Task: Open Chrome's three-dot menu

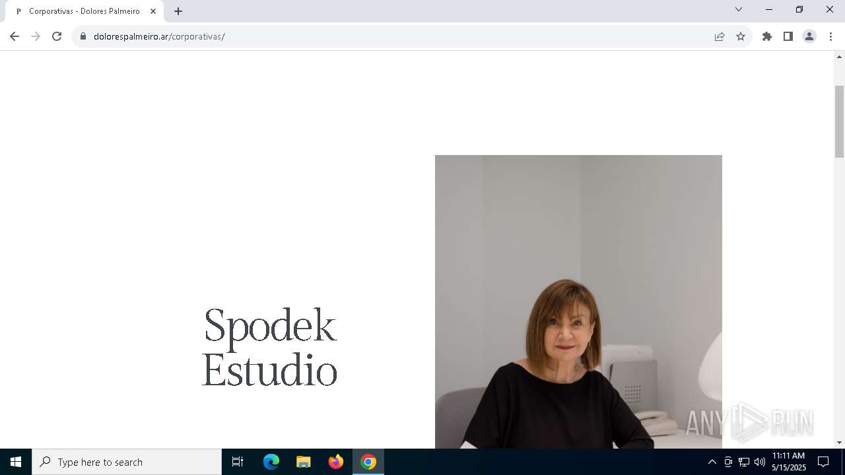Action: click(x=830, y=36)
